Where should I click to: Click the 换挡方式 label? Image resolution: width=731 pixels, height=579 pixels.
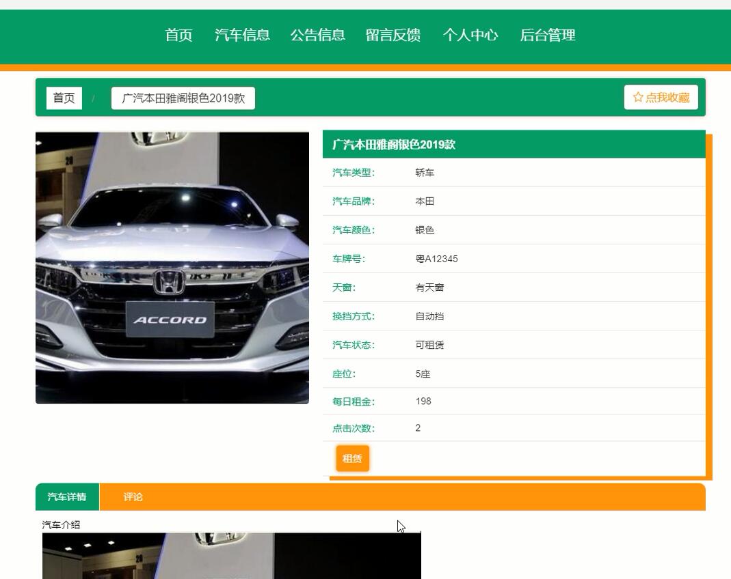tap(354, 317)
